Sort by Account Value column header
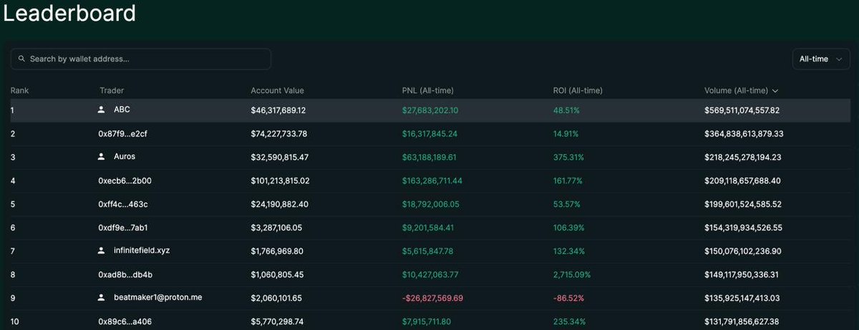Screen dimensions: 859x330 pos(277,91)
